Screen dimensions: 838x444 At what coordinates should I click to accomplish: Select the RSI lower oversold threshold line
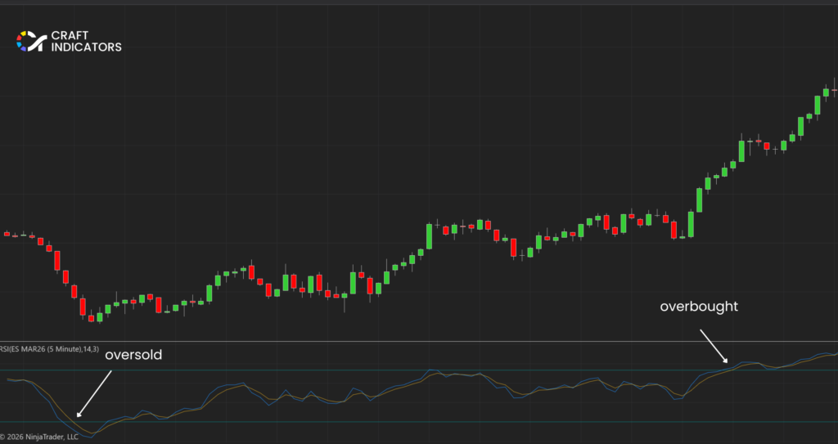pos(419,422)
